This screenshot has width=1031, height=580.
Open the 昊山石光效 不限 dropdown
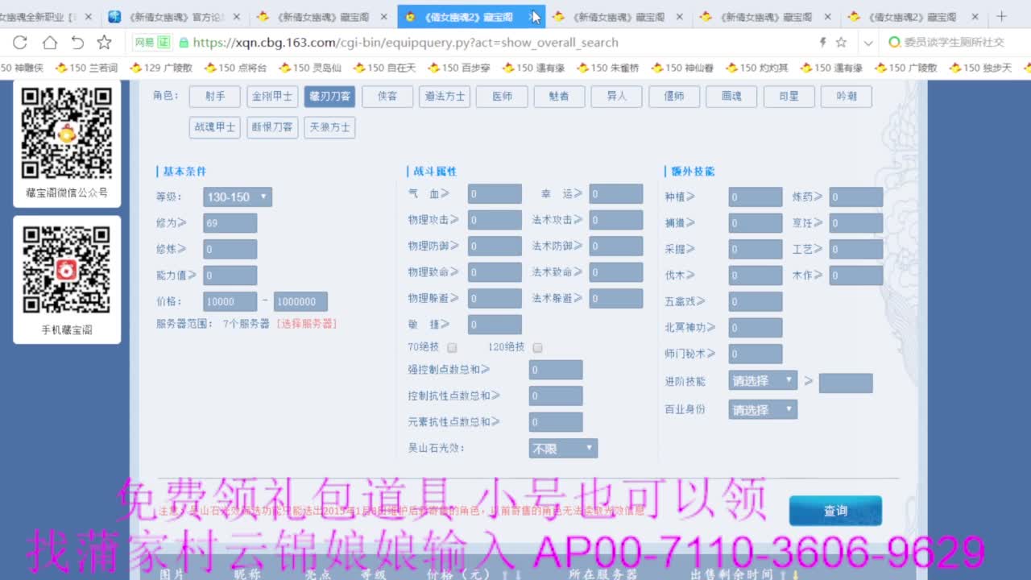click(563, 449)
